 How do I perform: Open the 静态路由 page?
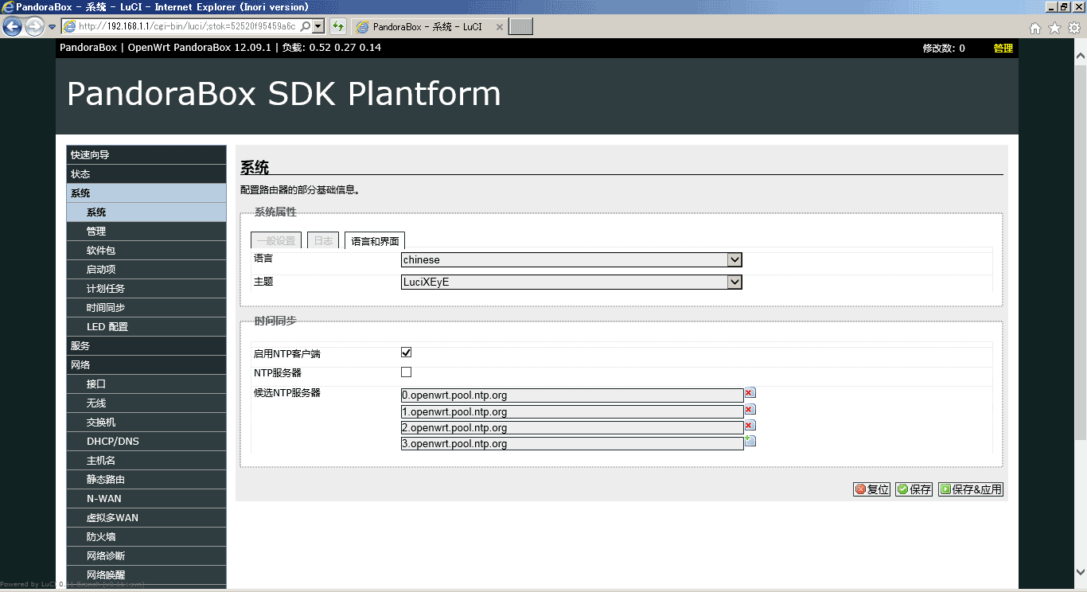point(146,479)
